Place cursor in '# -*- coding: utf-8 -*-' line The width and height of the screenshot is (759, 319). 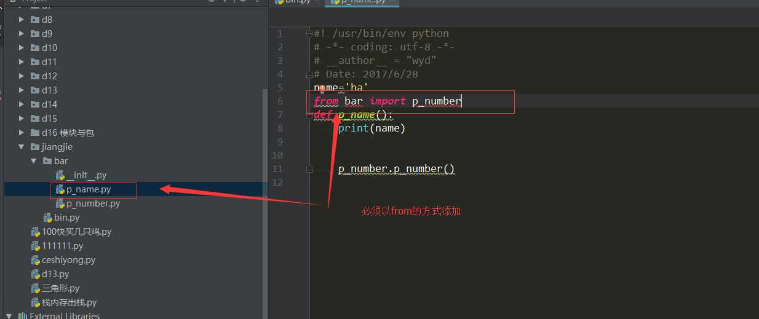point(384,47)
